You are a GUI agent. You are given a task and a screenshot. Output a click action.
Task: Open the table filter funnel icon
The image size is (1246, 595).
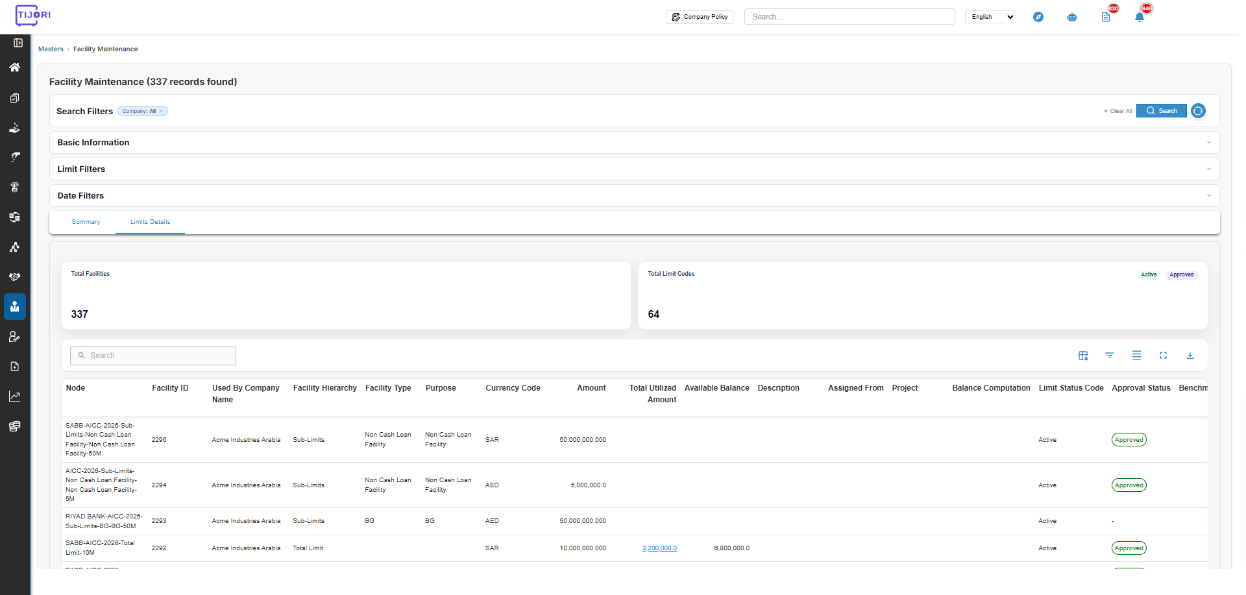(x=1110, y=356)
